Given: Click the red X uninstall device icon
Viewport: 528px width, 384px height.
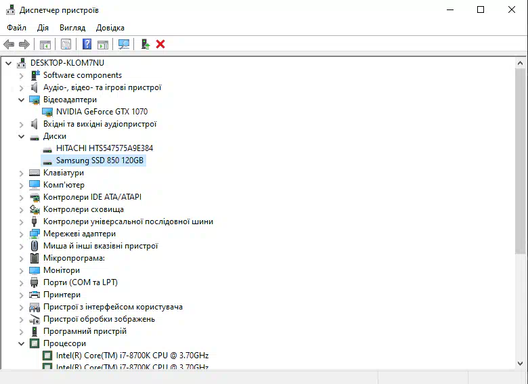Looking at the screenshot, I should (160, 44).
